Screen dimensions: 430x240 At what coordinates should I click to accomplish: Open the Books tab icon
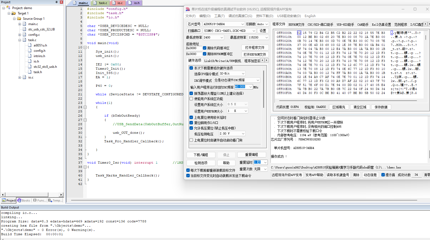click(19, 200)
